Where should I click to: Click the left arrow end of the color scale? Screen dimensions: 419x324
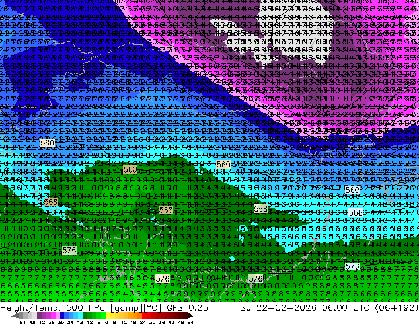click(15, 315)
